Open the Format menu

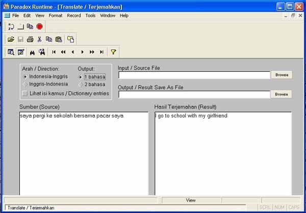56,16
